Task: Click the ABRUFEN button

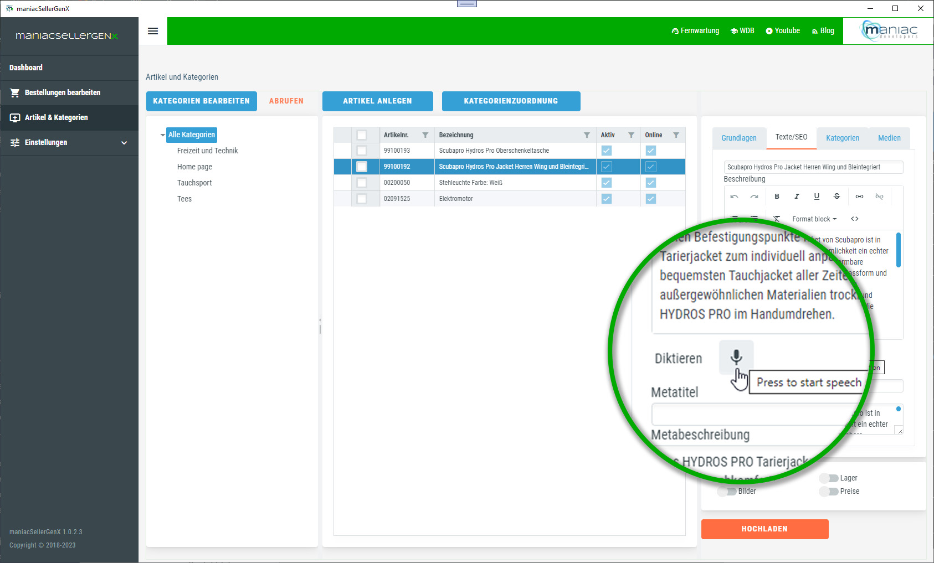Action: click(x=286, y=101)
